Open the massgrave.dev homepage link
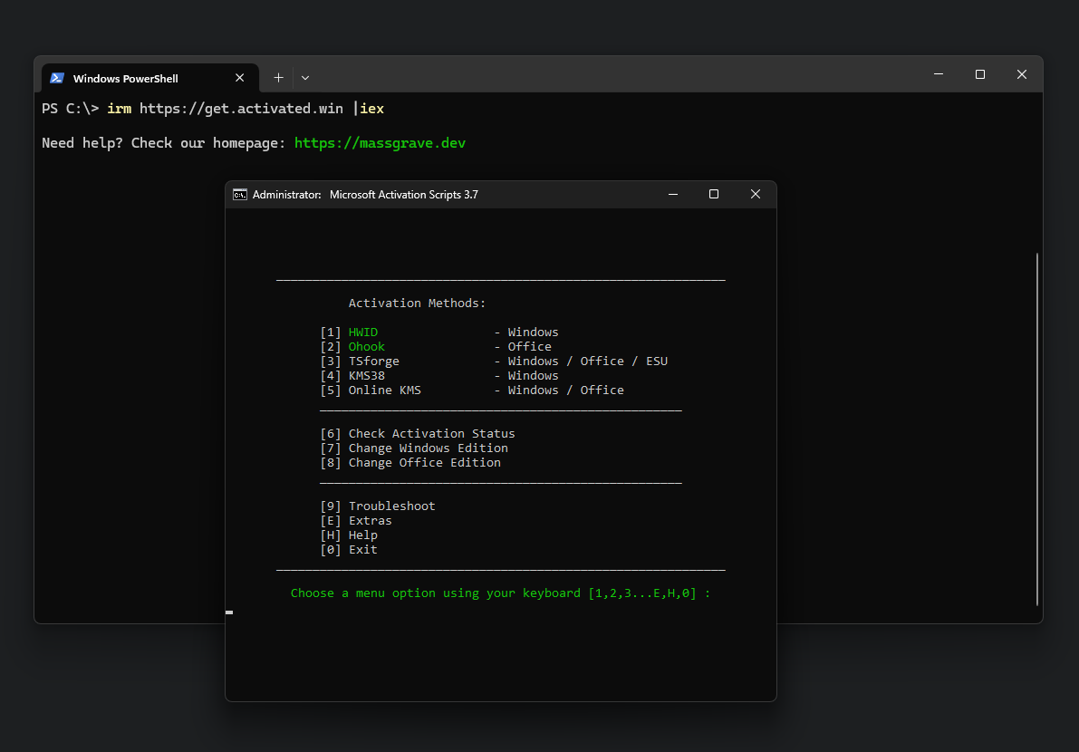The width and height of the screenshot is (1079, 752). (x=380, y=143)
